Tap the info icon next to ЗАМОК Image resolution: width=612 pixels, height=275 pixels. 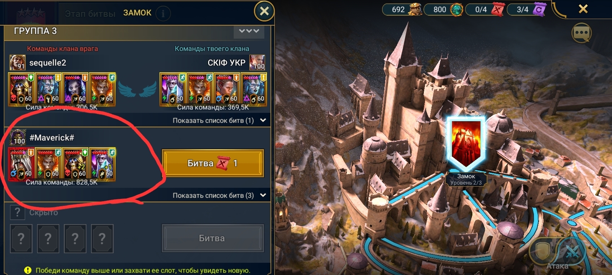coord(163,13)
